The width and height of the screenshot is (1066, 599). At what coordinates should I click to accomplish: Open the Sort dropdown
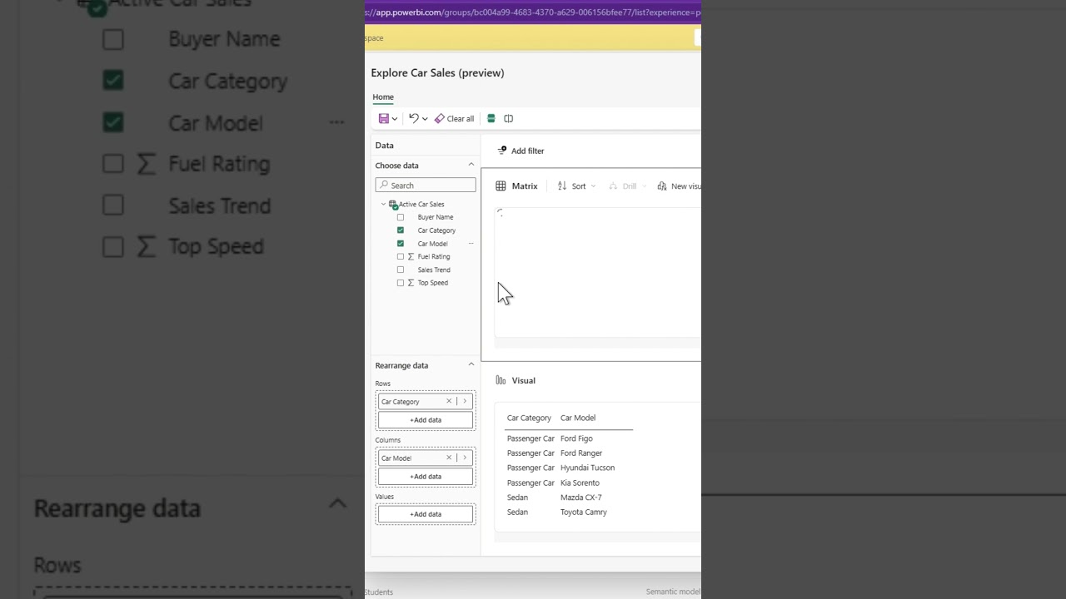pos(576,186)
